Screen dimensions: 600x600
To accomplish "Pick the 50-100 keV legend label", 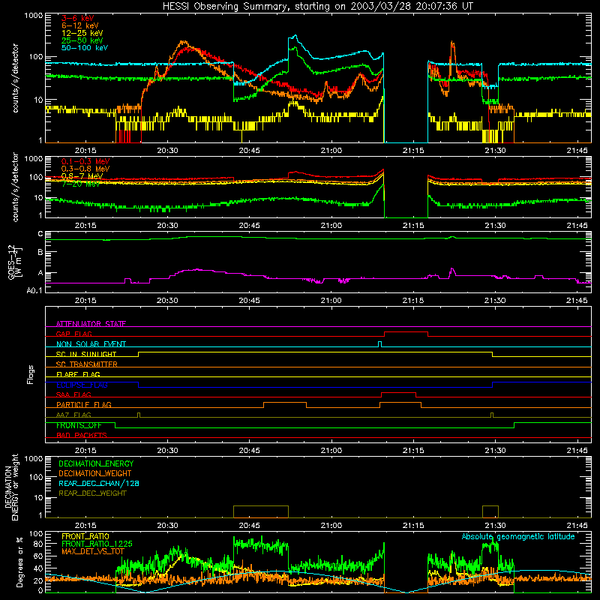I will [85, 47].
